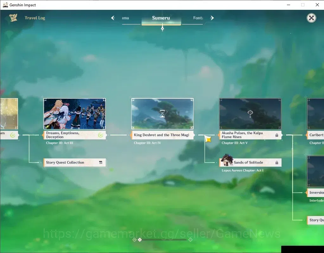Viewport: 324px width, 253px height.
Task: Switch to the Inazuma region tab
Action: pos(125,18)
